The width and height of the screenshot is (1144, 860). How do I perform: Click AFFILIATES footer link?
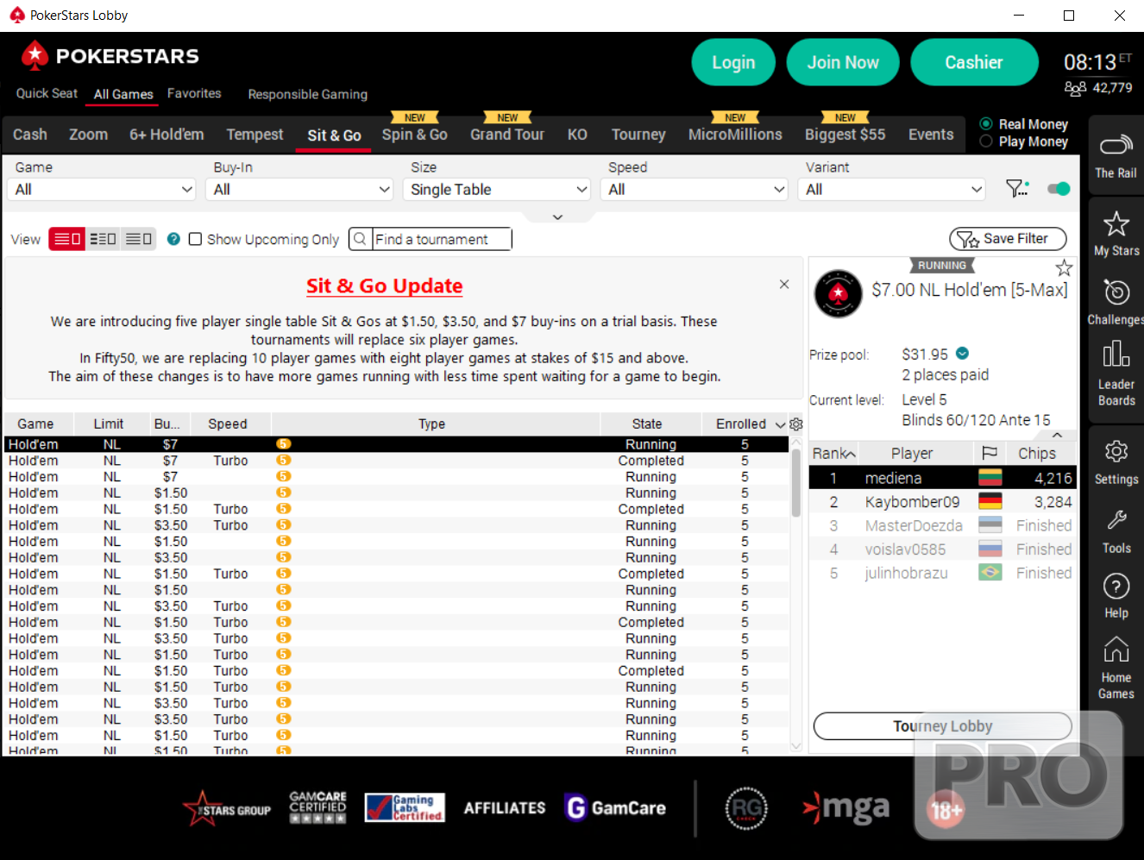pos(505,808)
